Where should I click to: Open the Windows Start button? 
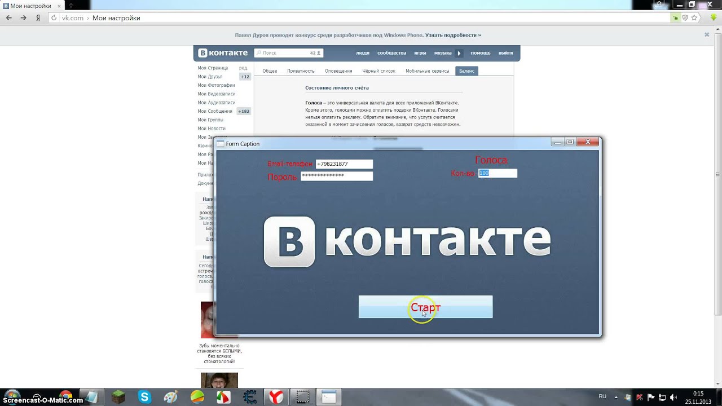pos(12,396)
